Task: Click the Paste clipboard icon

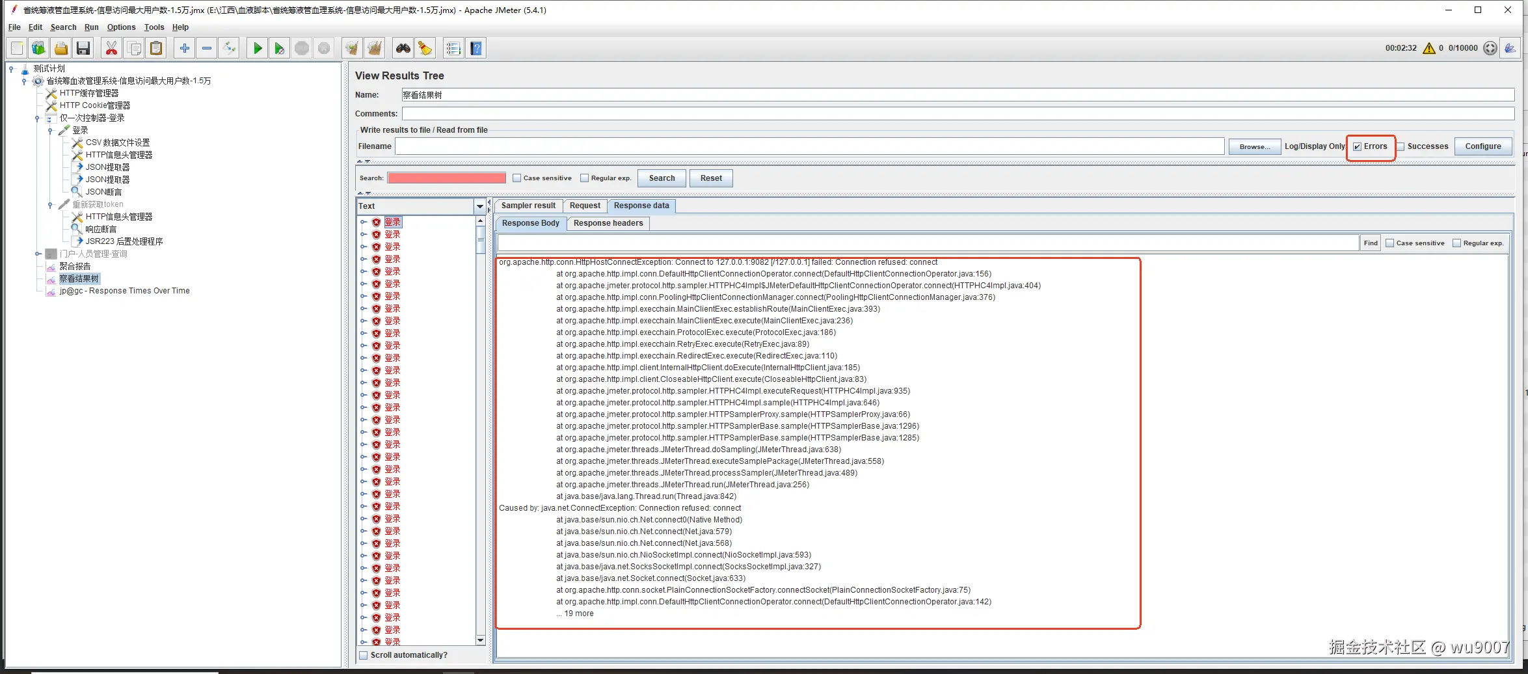Action: (156, 48)
